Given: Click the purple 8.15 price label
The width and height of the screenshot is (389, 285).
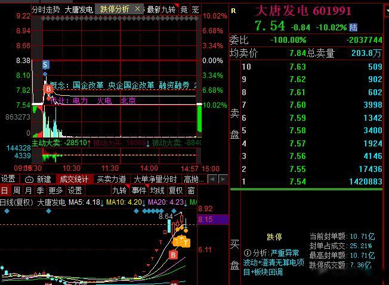Looking at the screenshot, I should [213, 219].
